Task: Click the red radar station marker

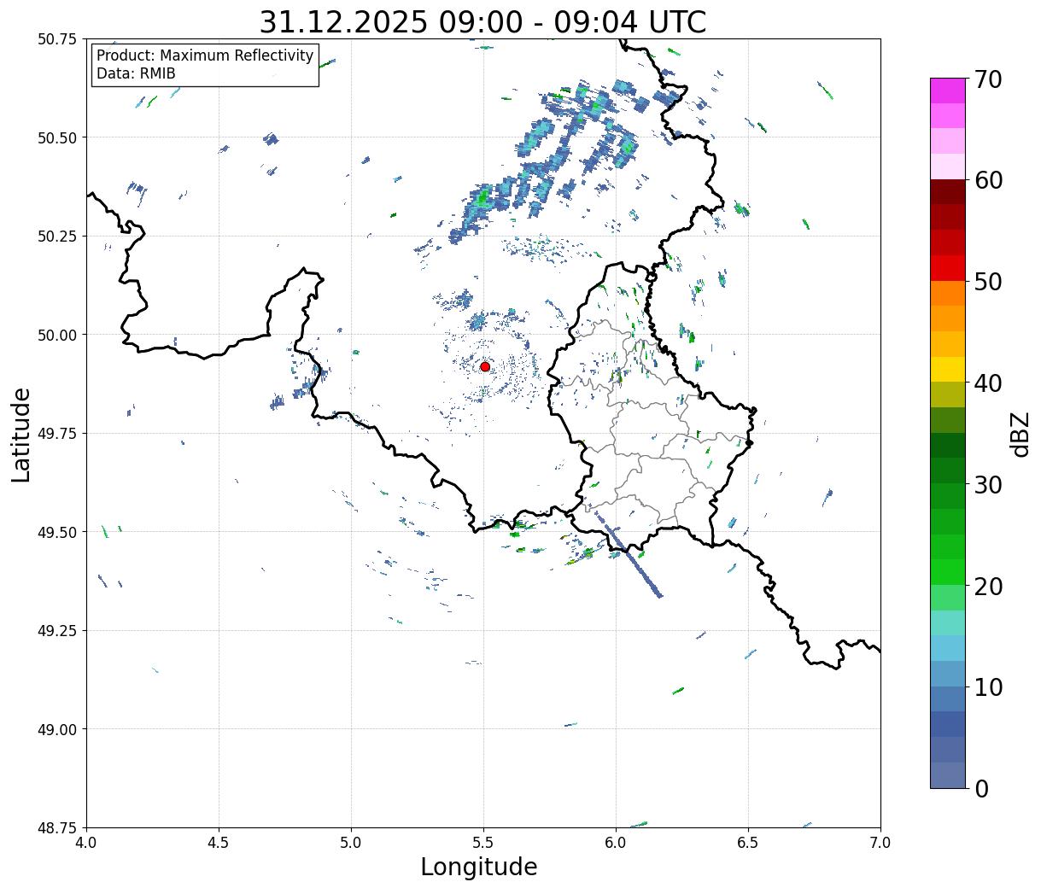Action: pos(485,366)
